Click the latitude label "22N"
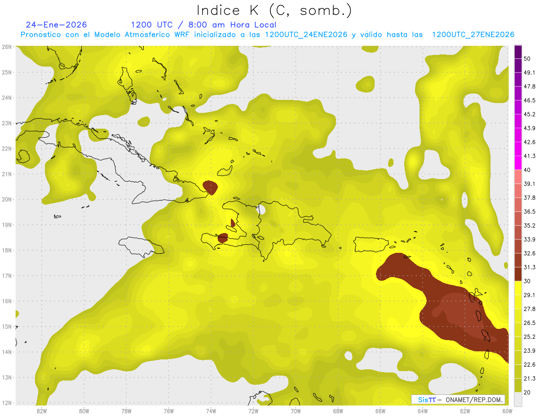Viewport: 539px width, 417px height. [6, 148]
